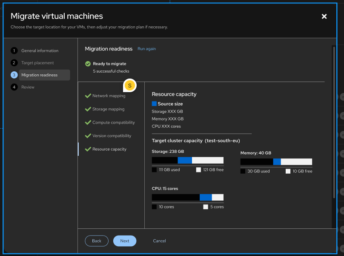344x256 pixels.
Task: Jump to the Review step
Action: point(28,87)
